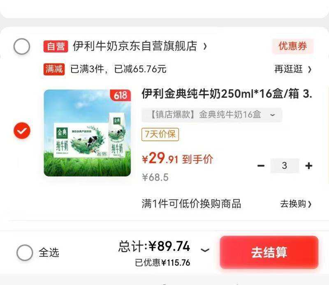Tap the arrow next to the store name
The width and height of the screenshot is (329, 285).
coord(205,46)
